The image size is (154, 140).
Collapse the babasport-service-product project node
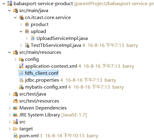click(4, 4)
